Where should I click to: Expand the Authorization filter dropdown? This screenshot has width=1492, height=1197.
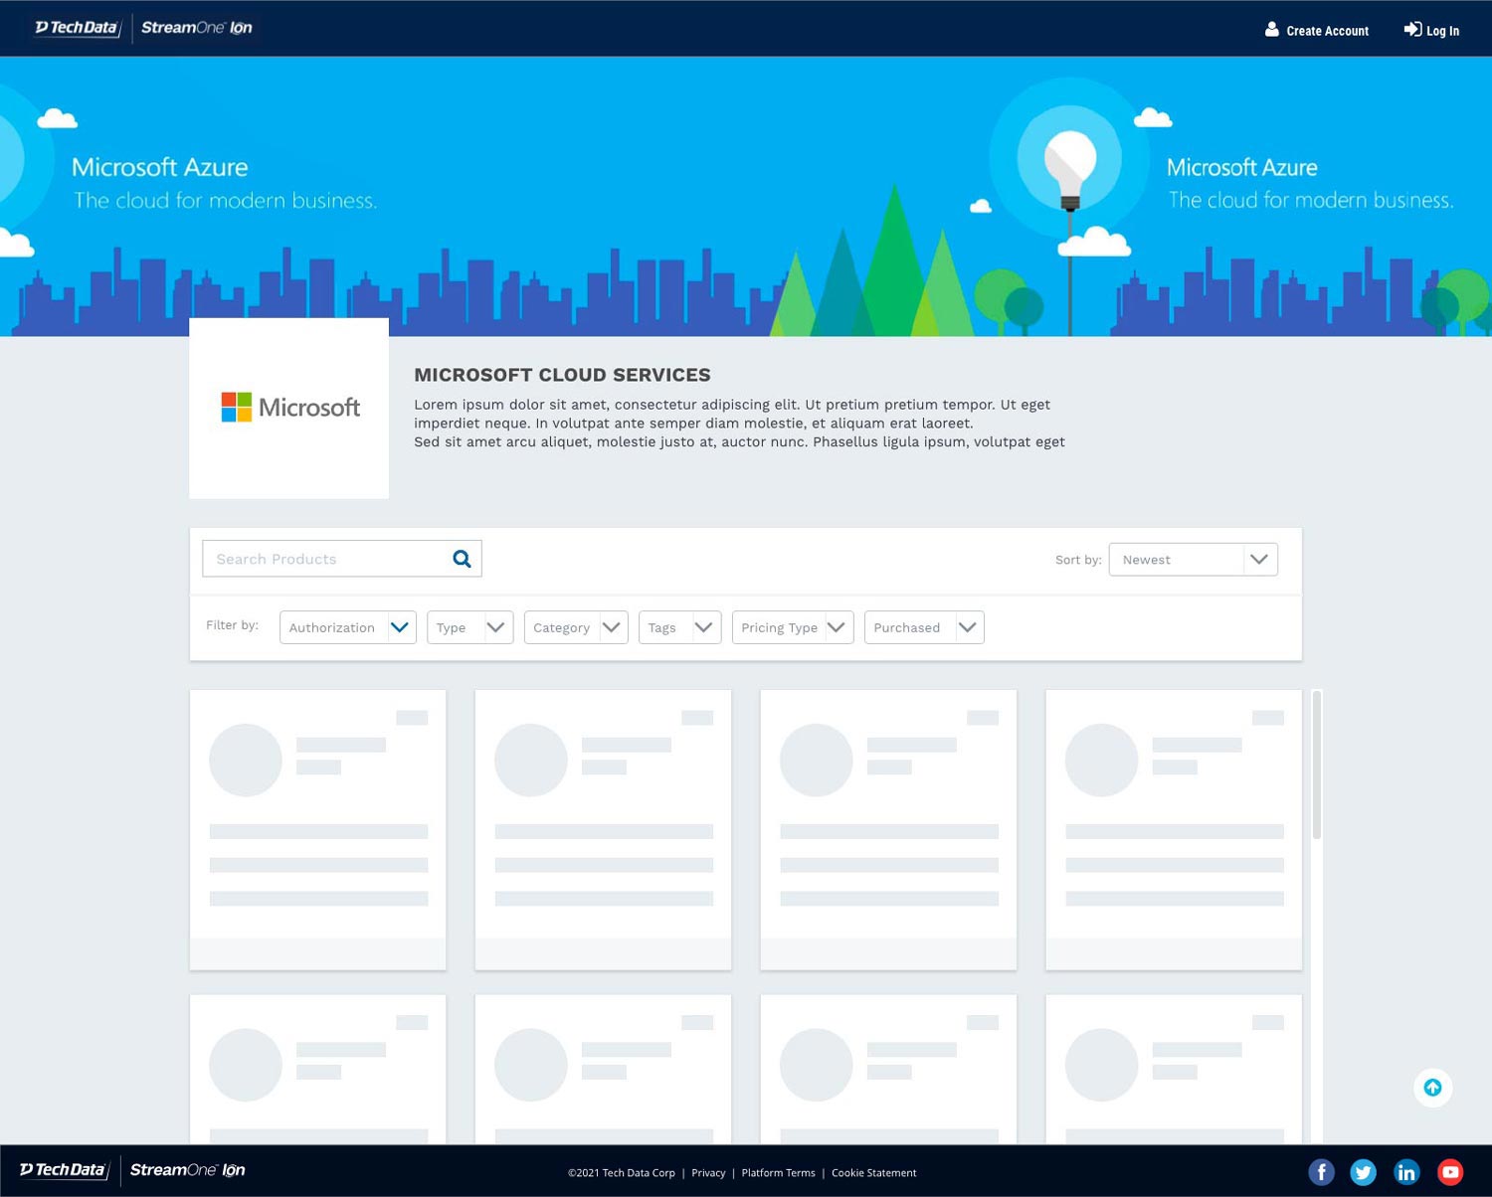point(347,627)
